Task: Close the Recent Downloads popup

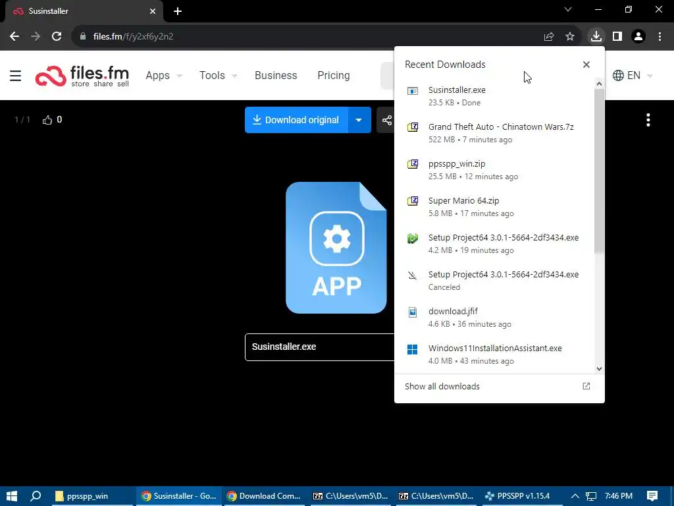Action: (586, 65)
